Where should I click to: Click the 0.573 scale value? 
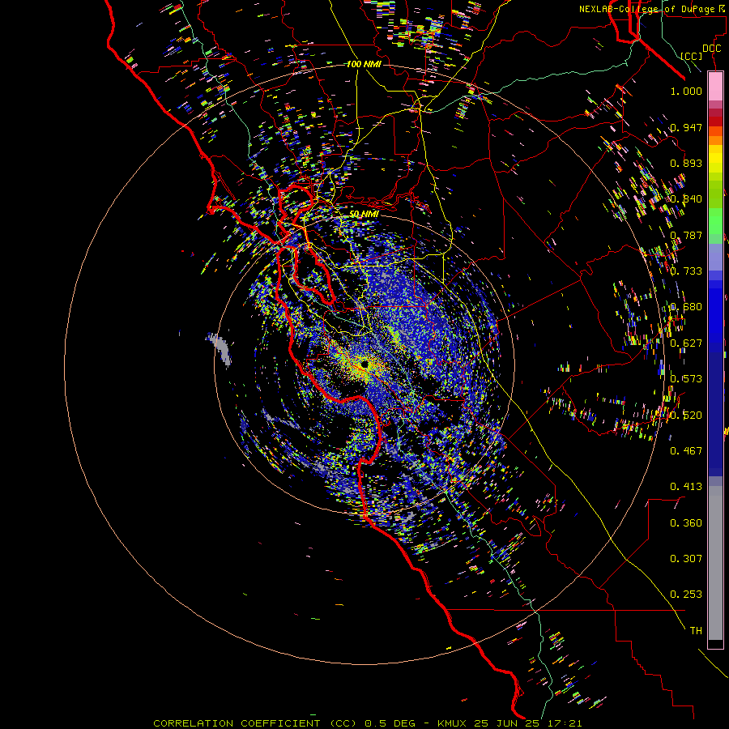(x=686, y=379)
